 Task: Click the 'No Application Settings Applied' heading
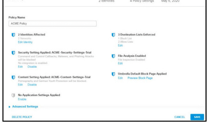[39, 95]
